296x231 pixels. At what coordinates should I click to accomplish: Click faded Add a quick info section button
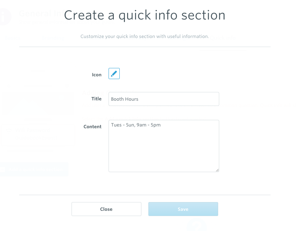coord(34,169)
